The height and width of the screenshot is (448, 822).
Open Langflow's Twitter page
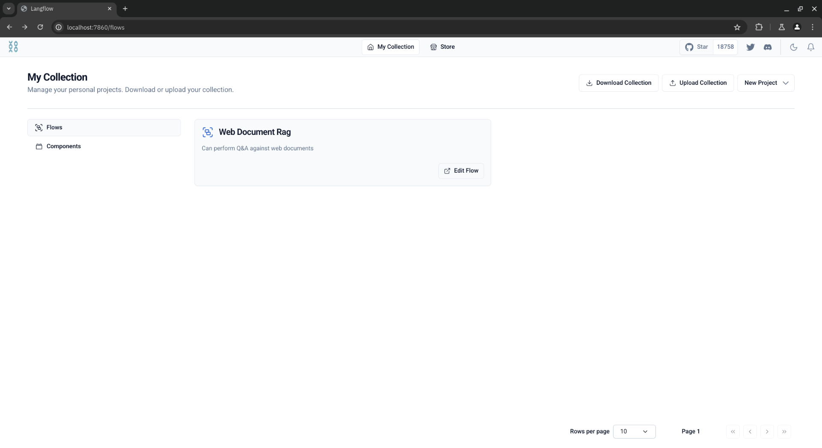point(751,47)
